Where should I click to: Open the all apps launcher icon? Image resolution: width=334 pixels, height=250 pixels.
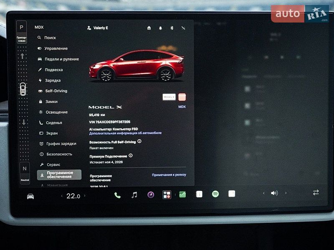click(x=167, y=195)
